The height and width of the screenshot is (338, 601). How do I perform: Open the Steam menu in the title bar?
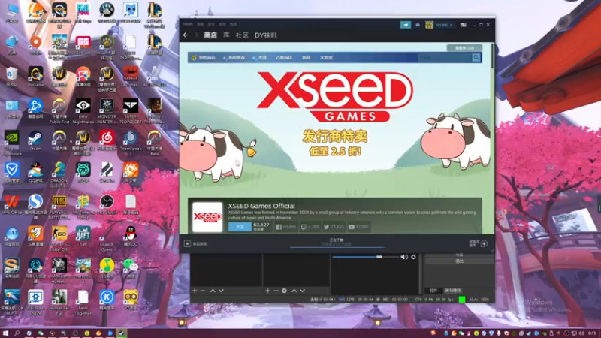[188, 24]
